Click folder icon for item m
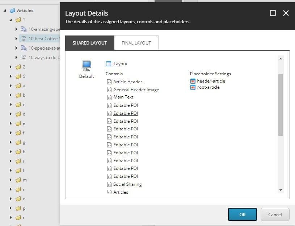 (18, 180)
